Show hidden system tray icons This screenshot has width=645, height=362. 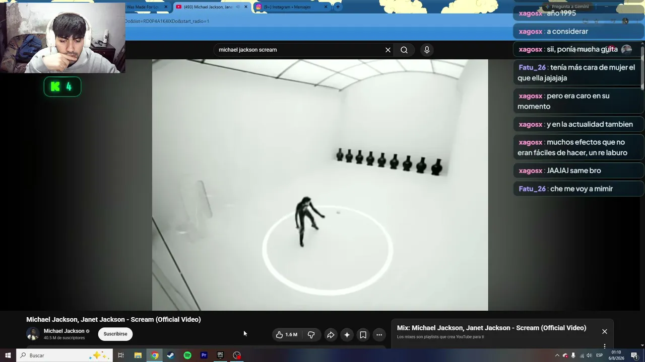pyautogui.click(x=557, y=355)
